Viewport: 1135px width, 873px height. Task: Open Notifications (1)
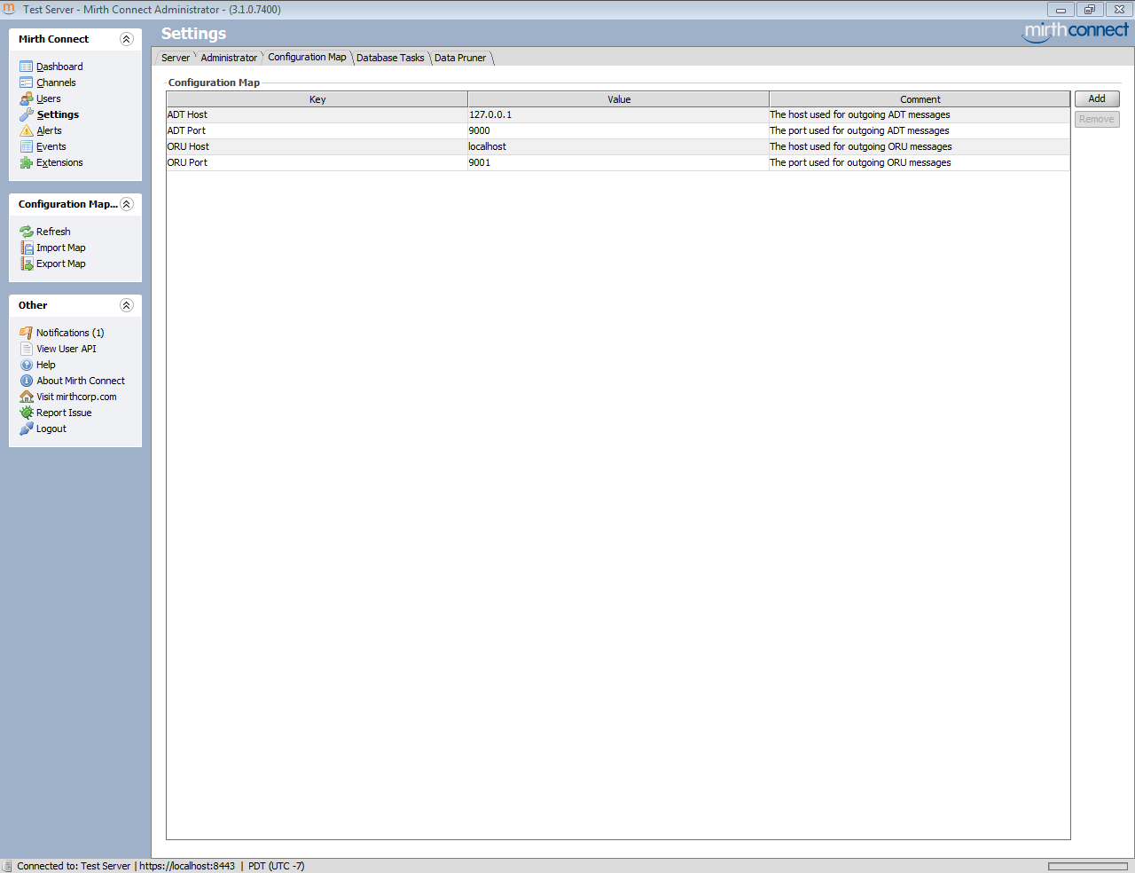tap(70, 333)
